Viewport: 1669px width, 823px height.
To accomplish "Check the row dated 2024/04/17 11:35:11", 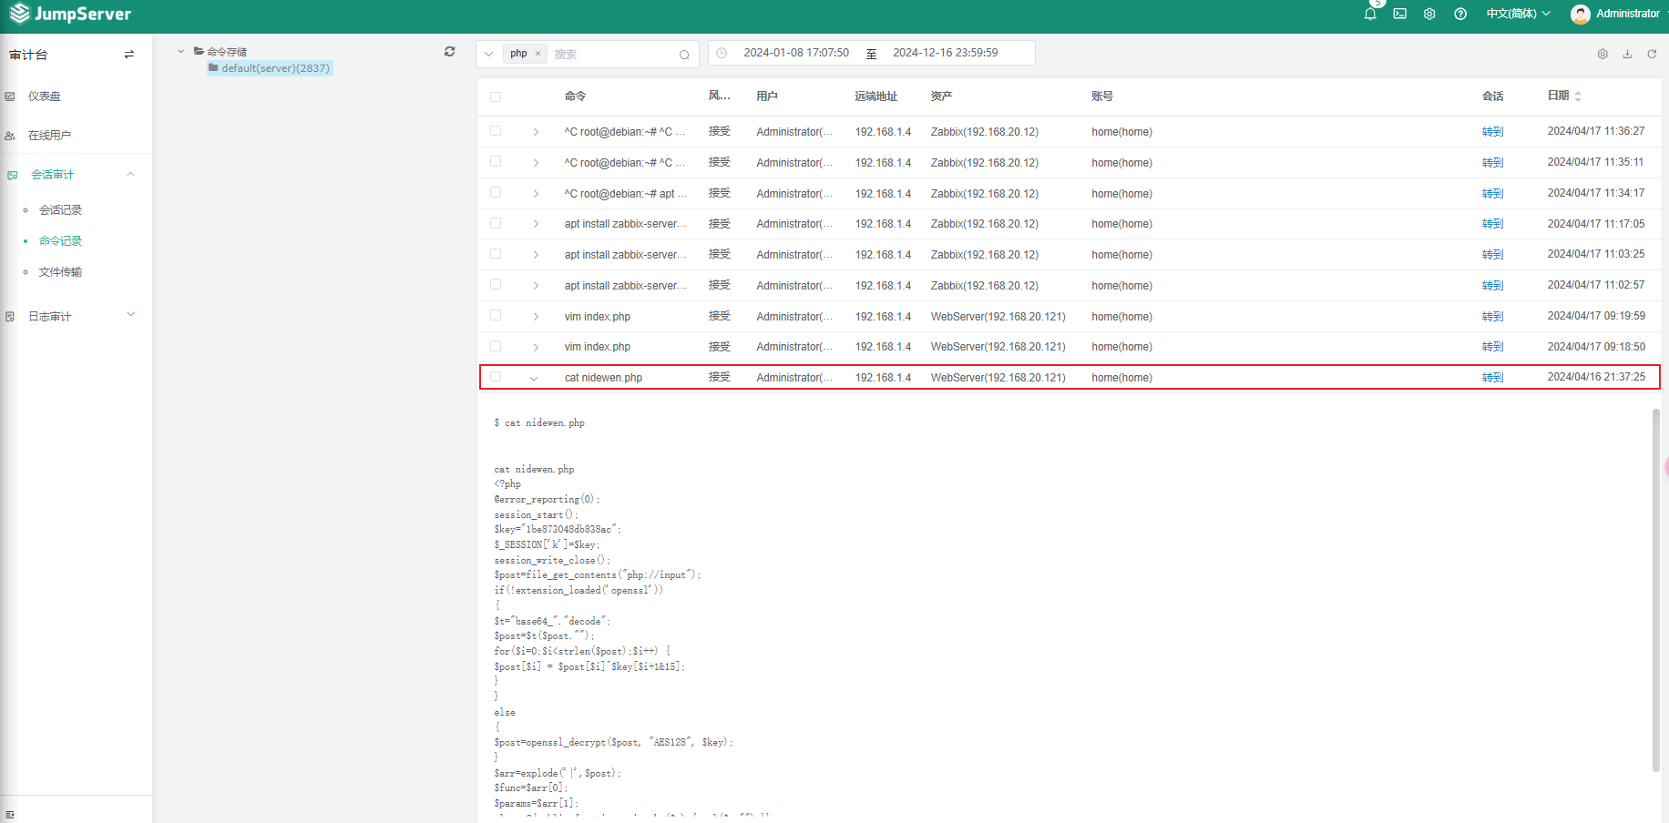I will click(x=496, y=161).
